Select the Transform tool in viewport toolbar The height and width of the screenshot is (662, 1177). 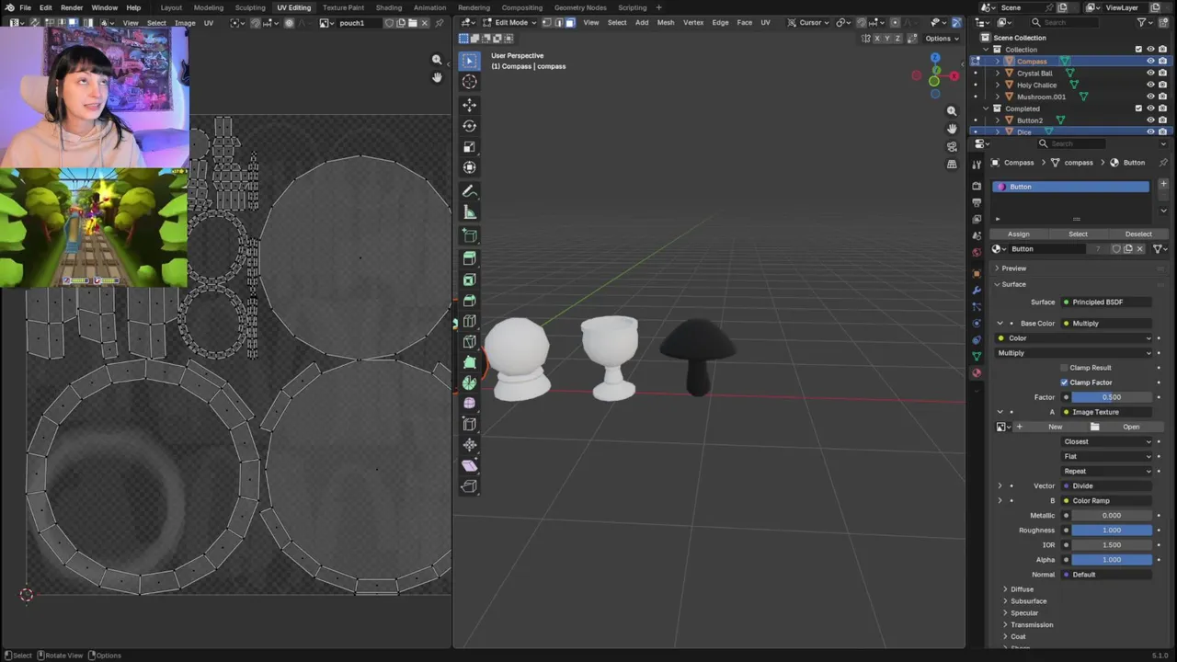coord(469,167)
